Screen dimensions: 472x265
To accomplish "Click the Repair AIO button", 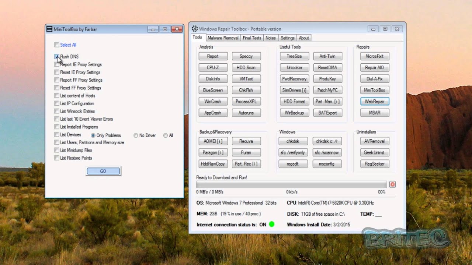I will (x=375, y=68).
